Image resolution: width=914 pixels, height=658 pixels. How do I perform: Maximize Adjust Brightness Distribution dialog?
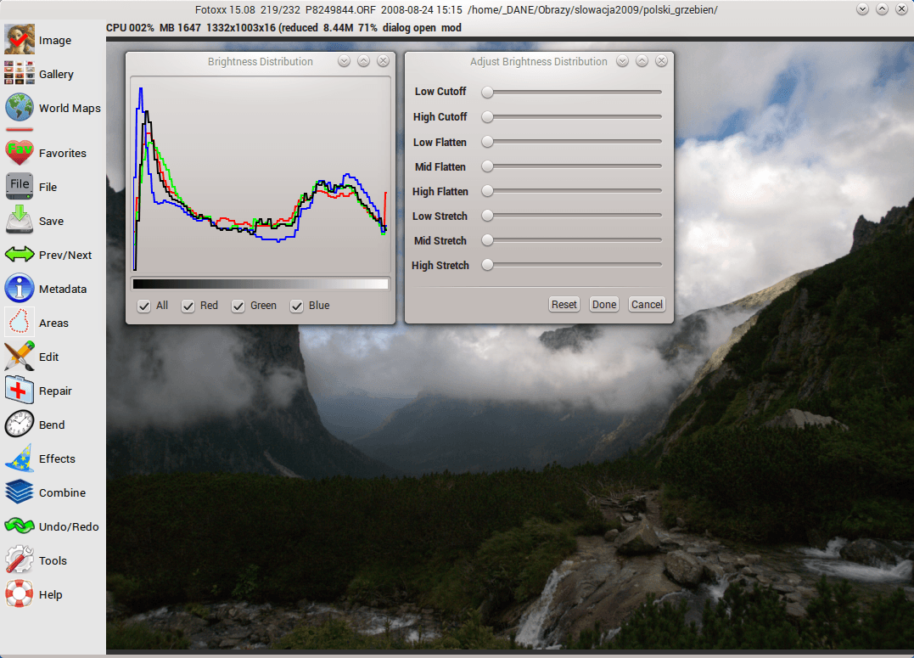tap(642, 61)
